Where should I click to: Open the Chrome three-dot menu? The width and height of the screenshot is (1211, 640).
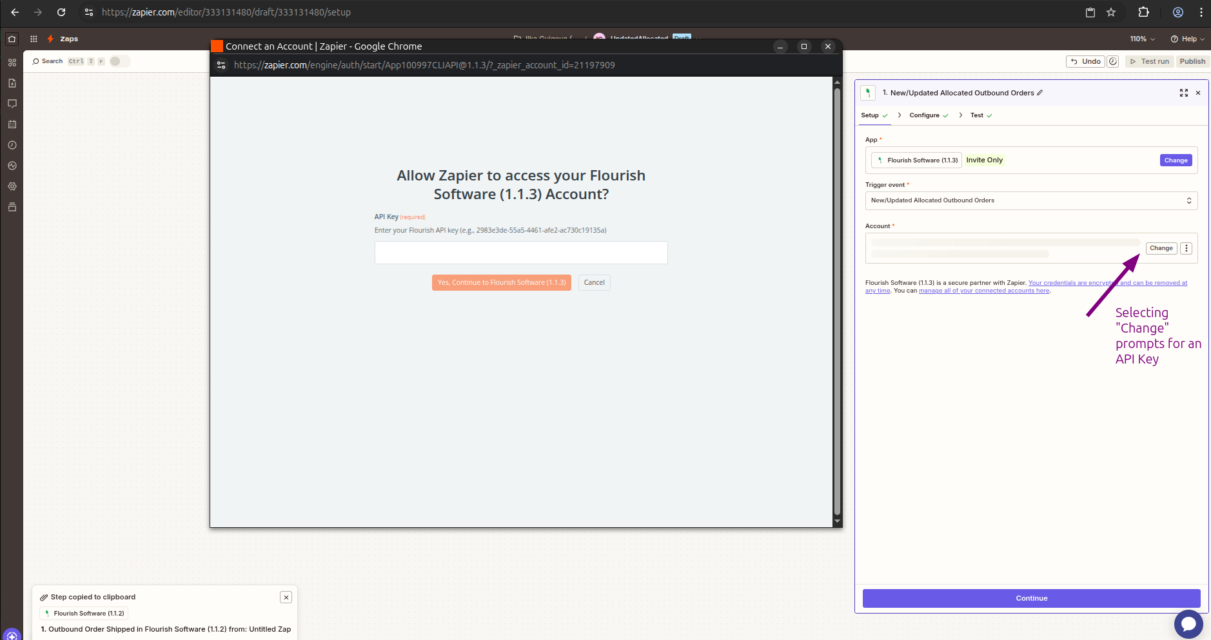point(1201,12)
